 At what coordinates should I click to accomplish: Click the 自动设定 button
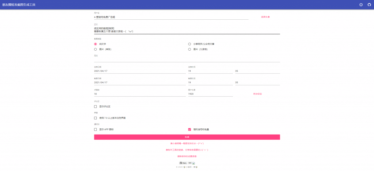pyautogui.click(x=257, y=94)
